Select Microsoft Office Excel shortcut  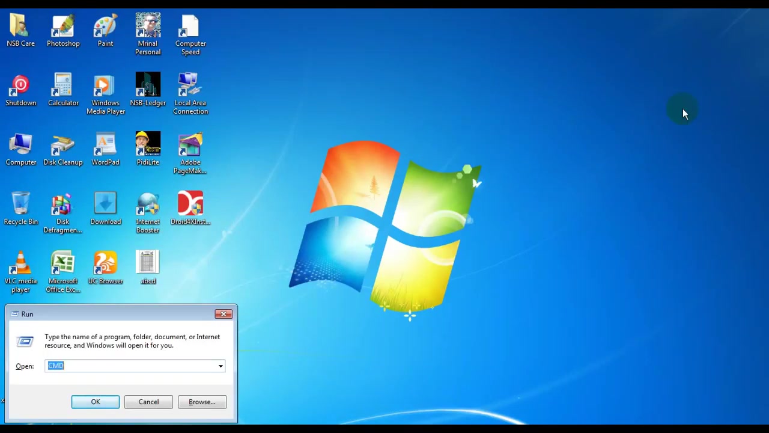click(x=63, y=272)
